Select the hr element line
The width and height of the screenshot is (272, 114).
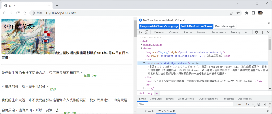pos(148,85)
